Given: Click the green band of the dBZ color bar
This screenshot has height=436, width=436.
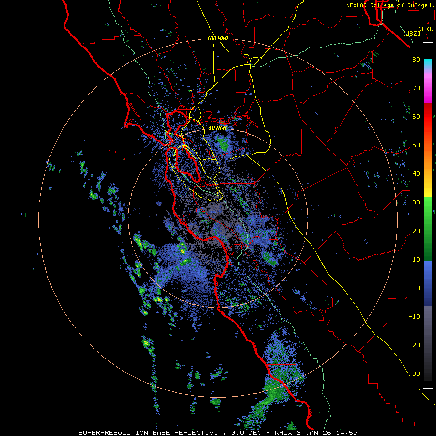Looking at the screenshot, I should tap(428, 229).
